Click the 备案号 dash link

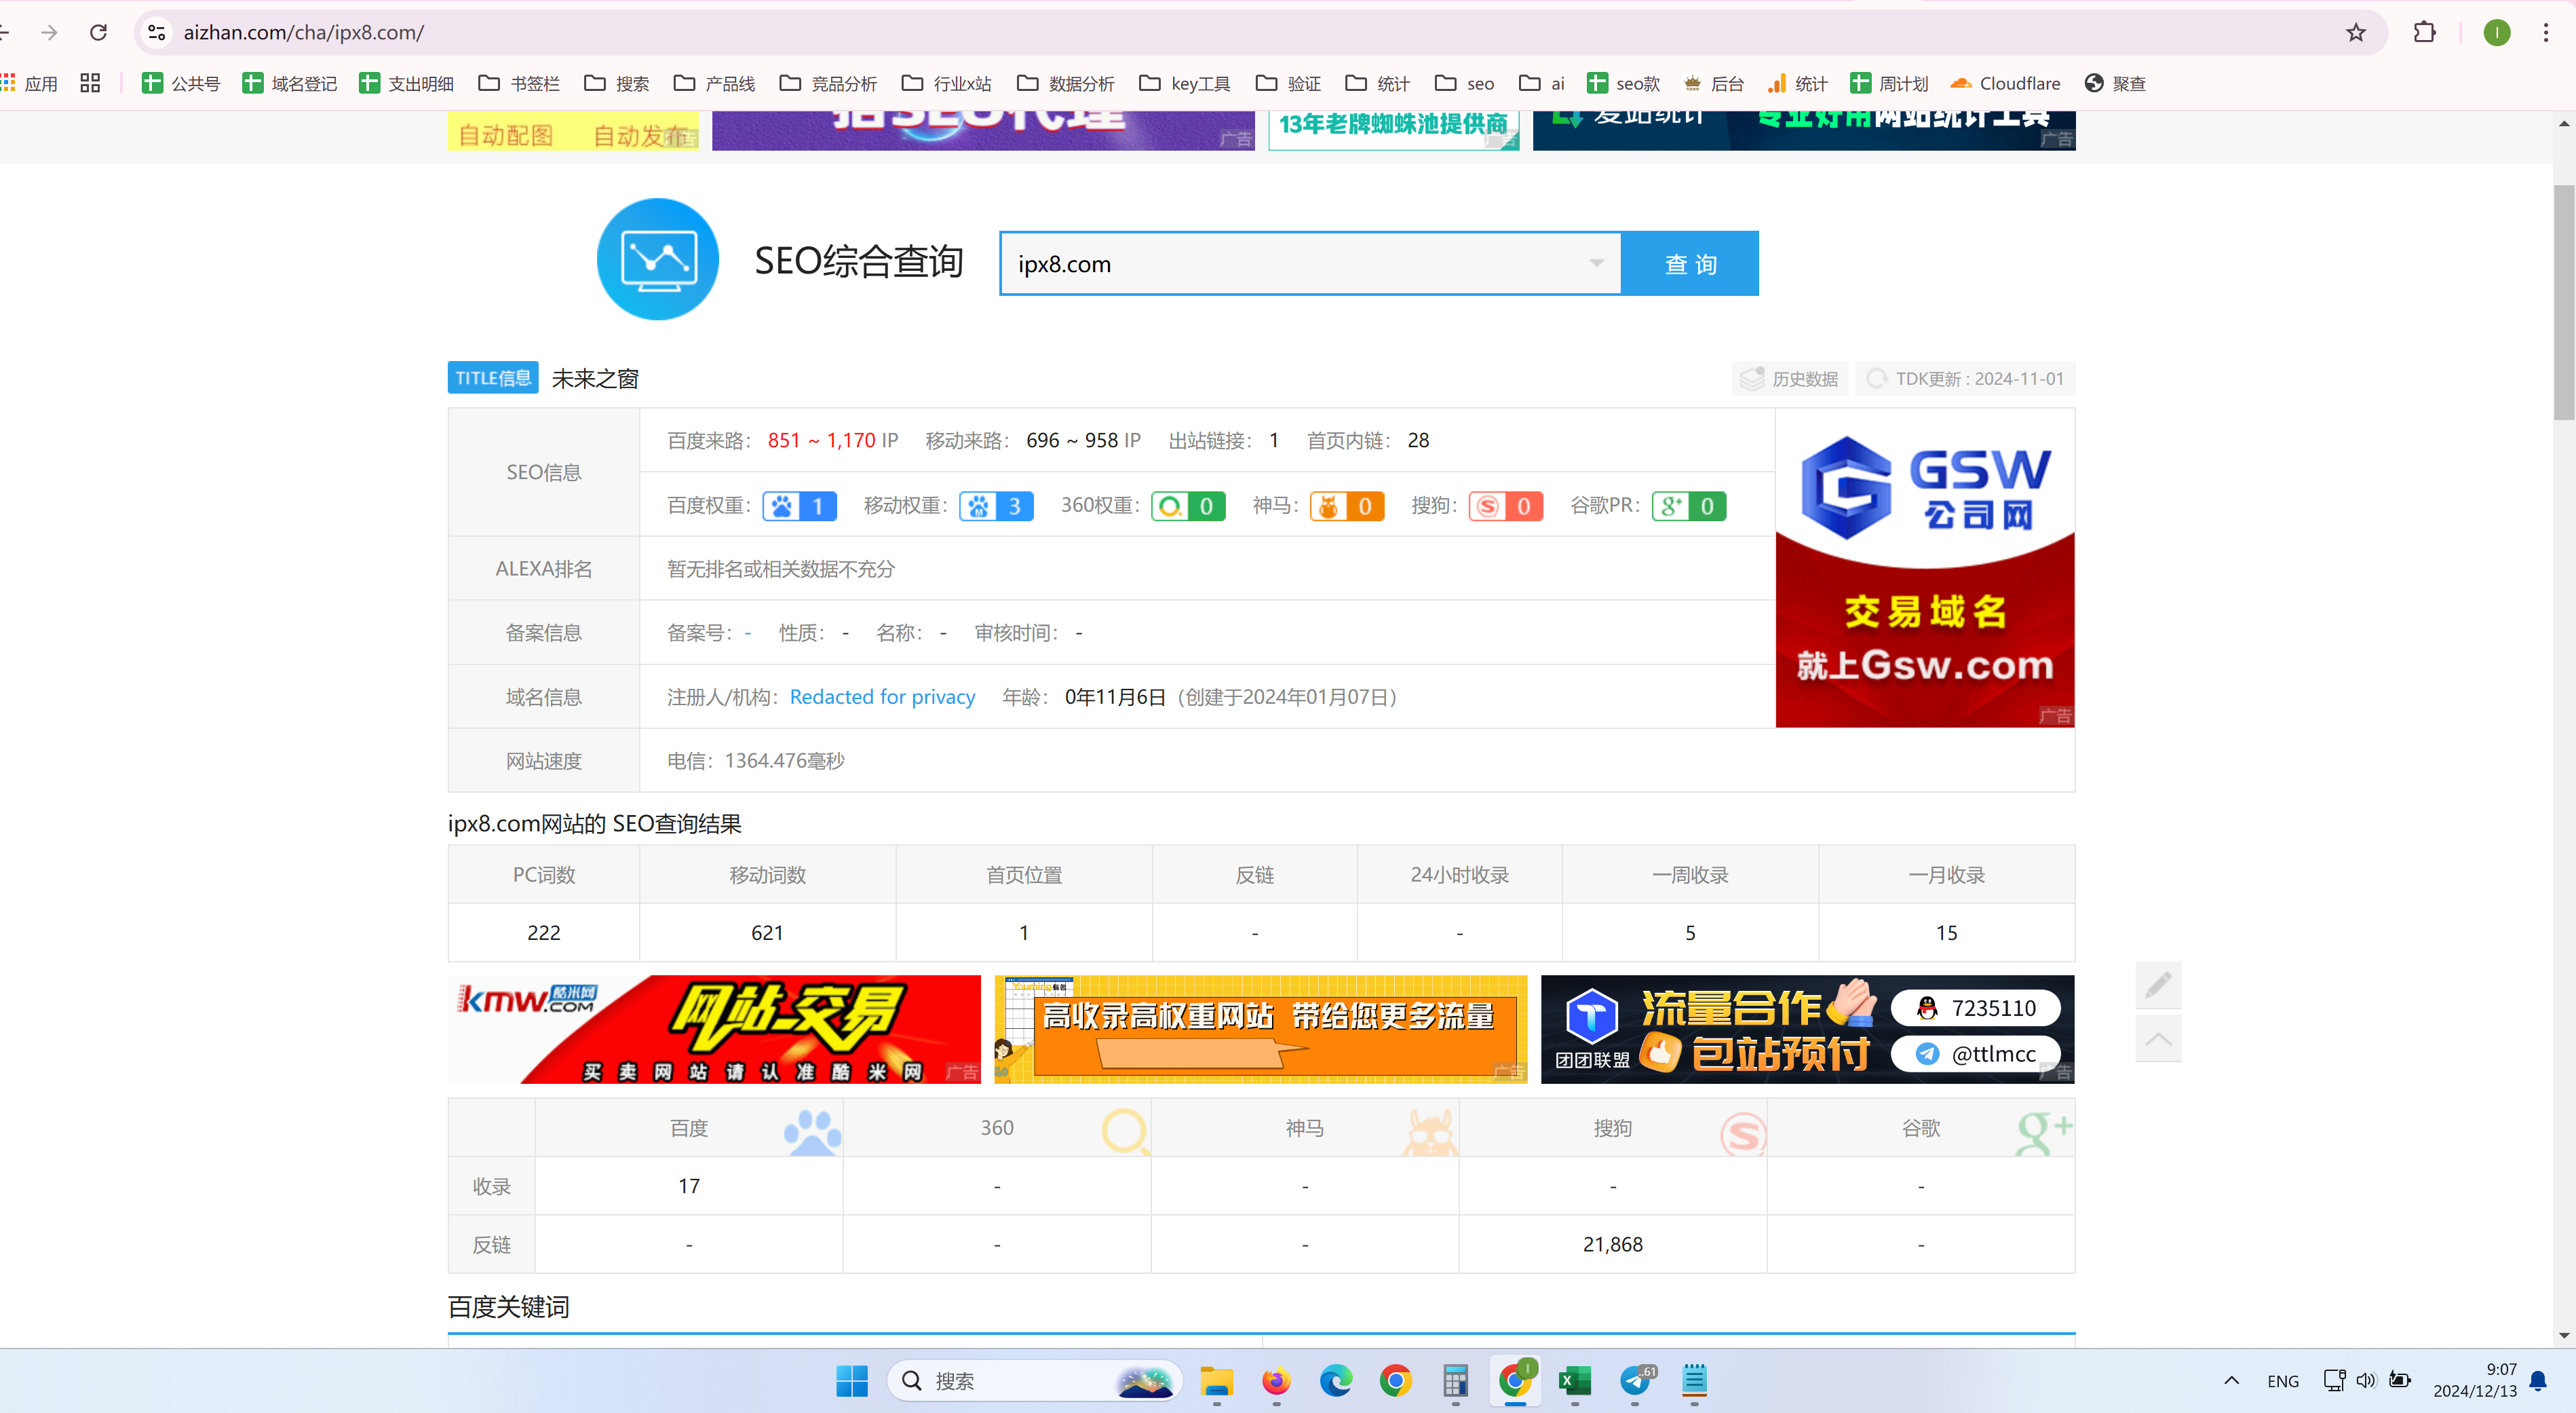(747, 633)
